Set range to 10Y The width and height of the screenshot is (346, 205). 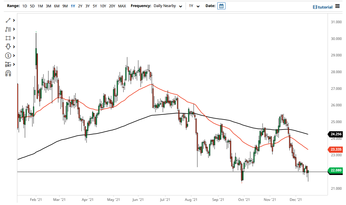[103, 6]
